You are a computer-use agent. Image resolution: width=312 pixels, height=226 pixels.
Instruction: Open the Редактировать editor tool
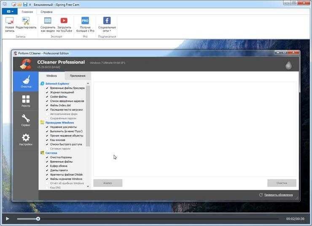[26, 23]
